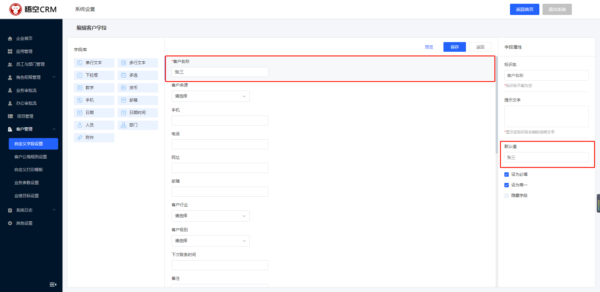This screenshot has width=600, height=292.
Task: Click the 电话 input field
Action: click(x=220, y=144)
